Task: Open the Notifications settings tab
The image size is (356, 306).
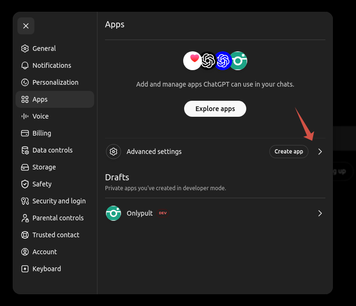Action: click(x=55, y=65)
